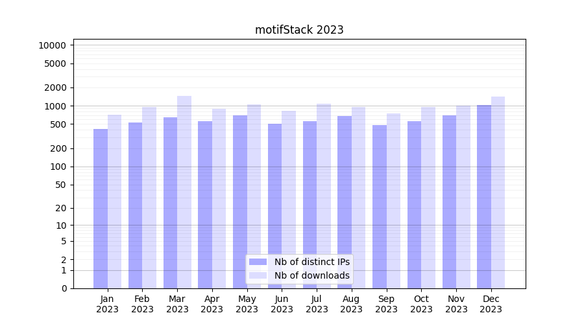Click the 100 y-axis tick label
Viewport: 584px width, 324px height.
58,167
